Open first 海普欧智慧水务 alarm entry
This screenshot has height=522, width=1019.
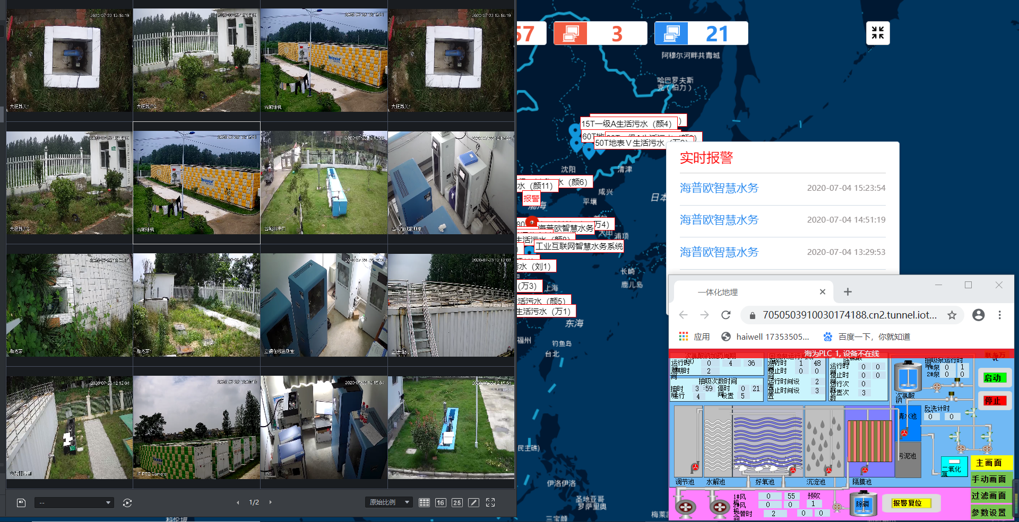(x=719, y=188)
